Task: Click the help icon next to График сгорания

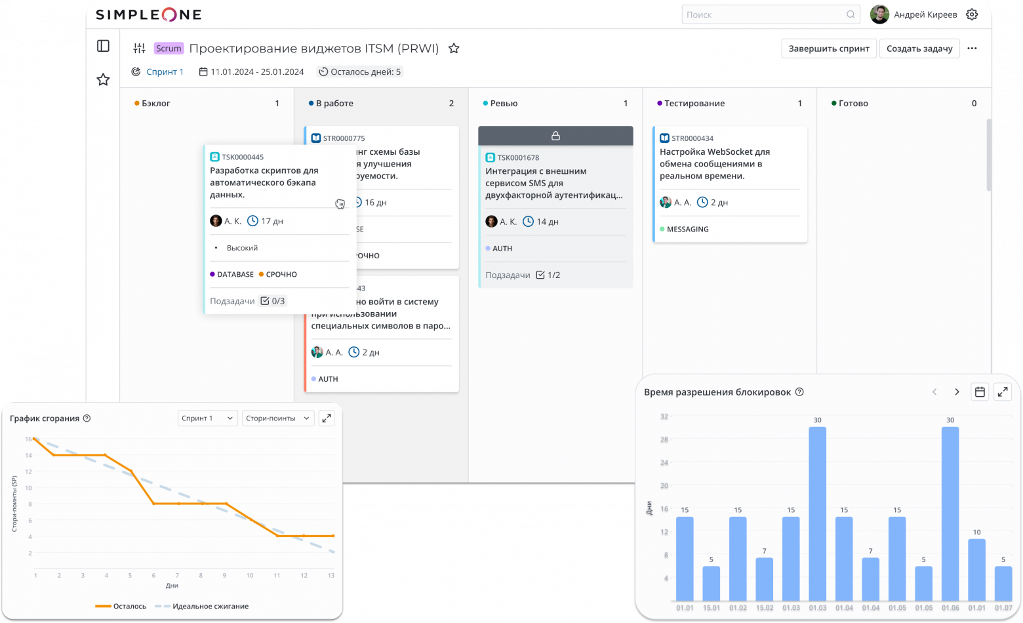Action: point(87,418)
